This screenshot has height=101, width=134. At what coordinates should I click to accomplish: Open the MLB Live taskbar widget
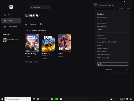(x=113, y=99)
